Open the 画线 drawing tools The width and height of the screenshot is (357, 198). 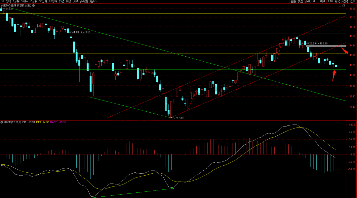point(323,1)
